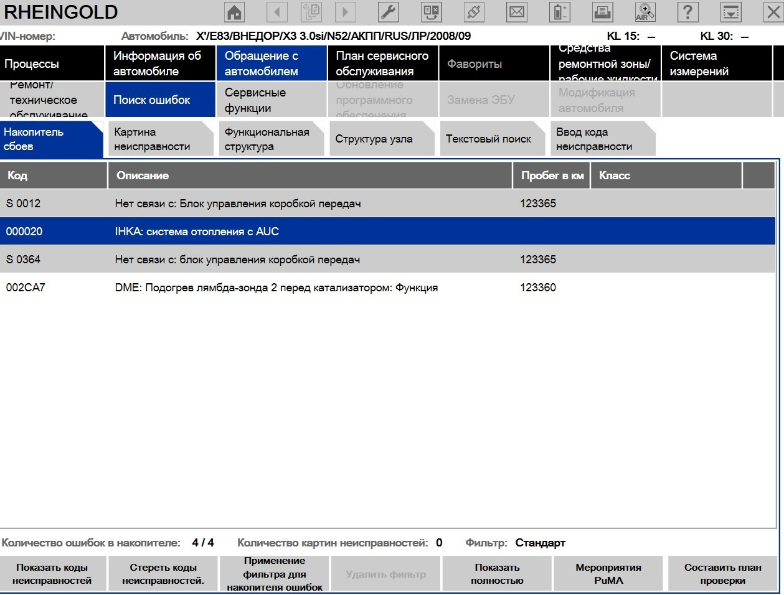The image size is (784, 595).
Task: Open the AIR search icon
Action: point(645,12)
